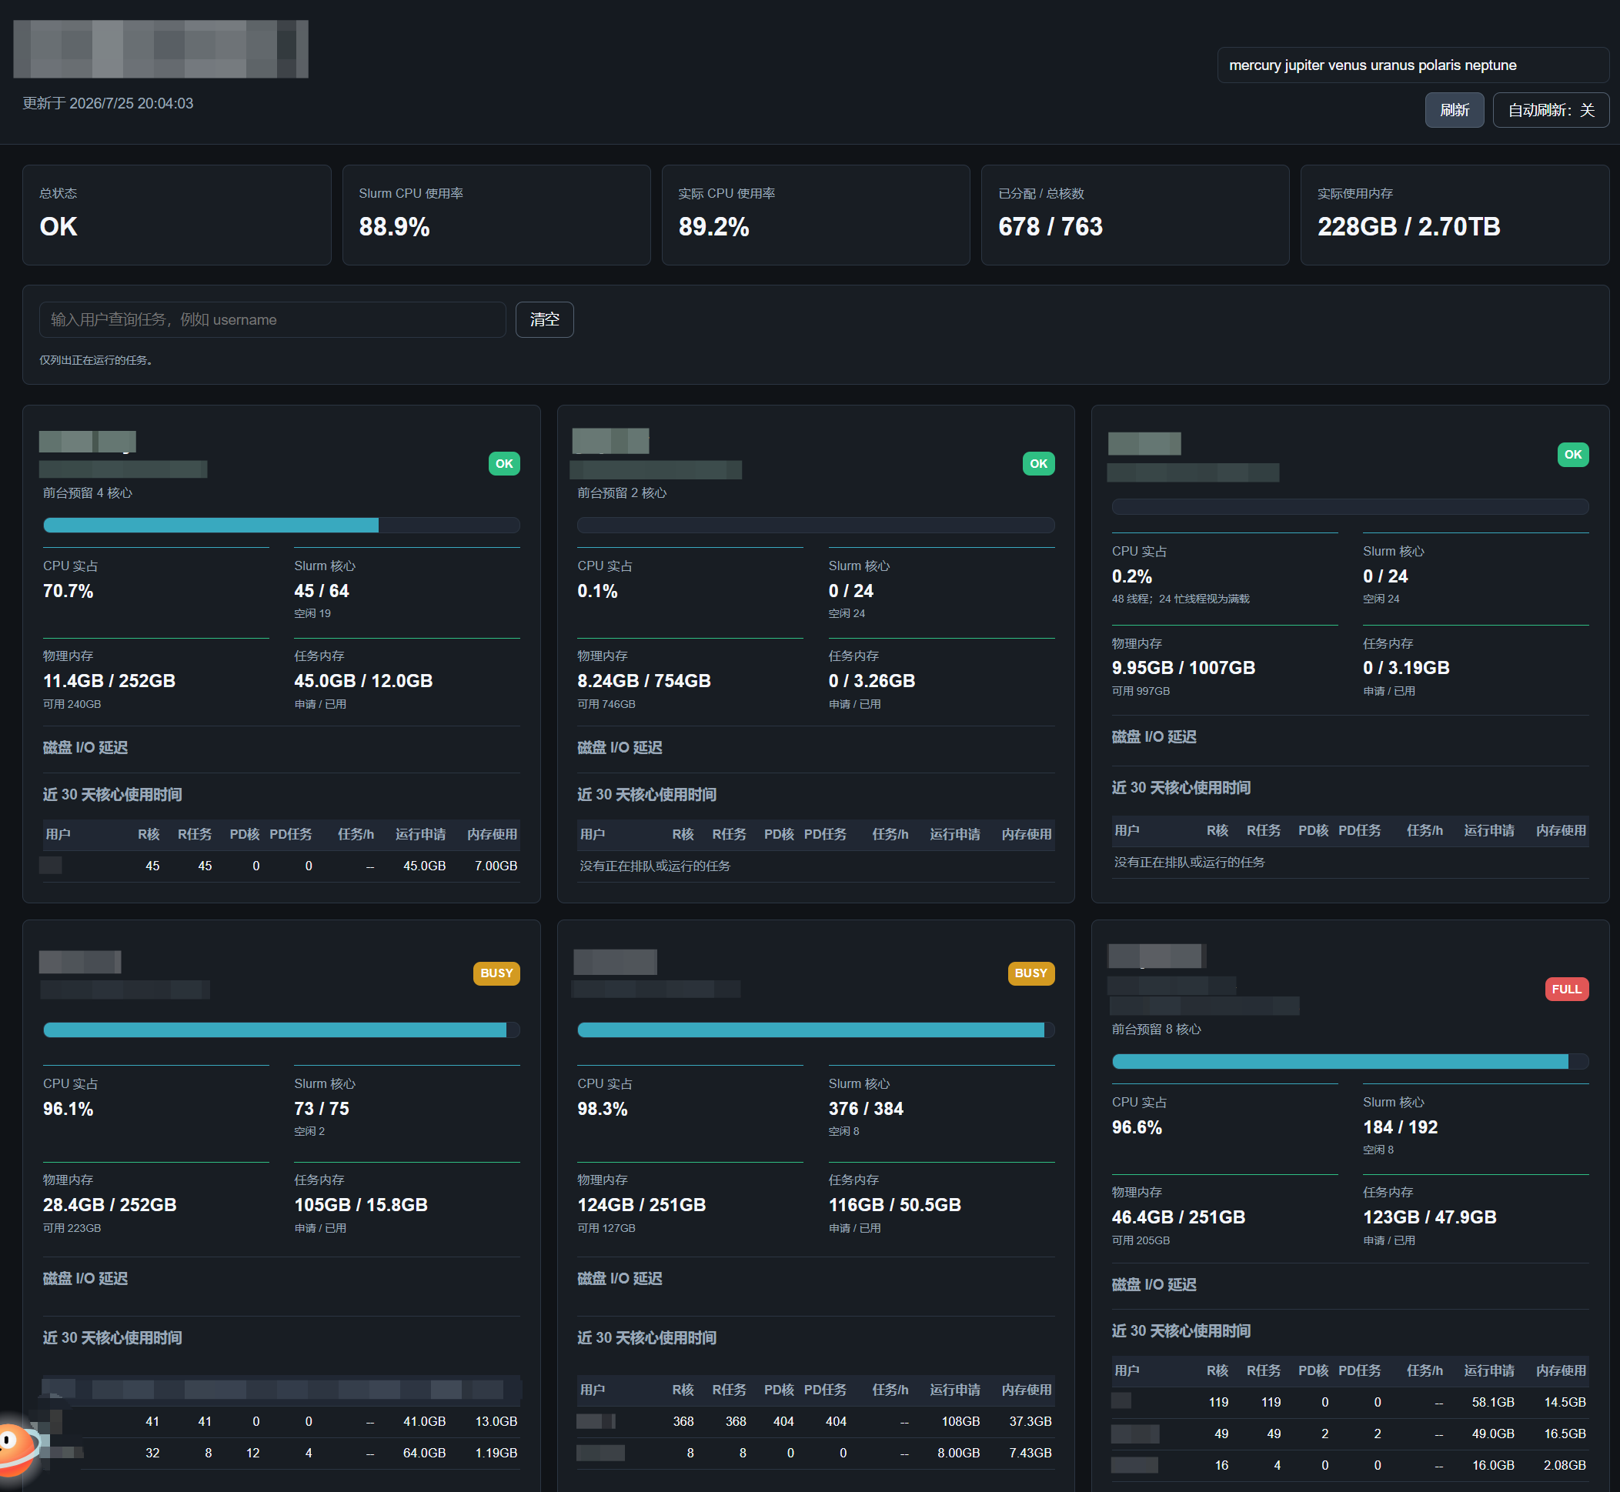Click the 123GB / 47.9GB task memory value

point(1429,1217)
